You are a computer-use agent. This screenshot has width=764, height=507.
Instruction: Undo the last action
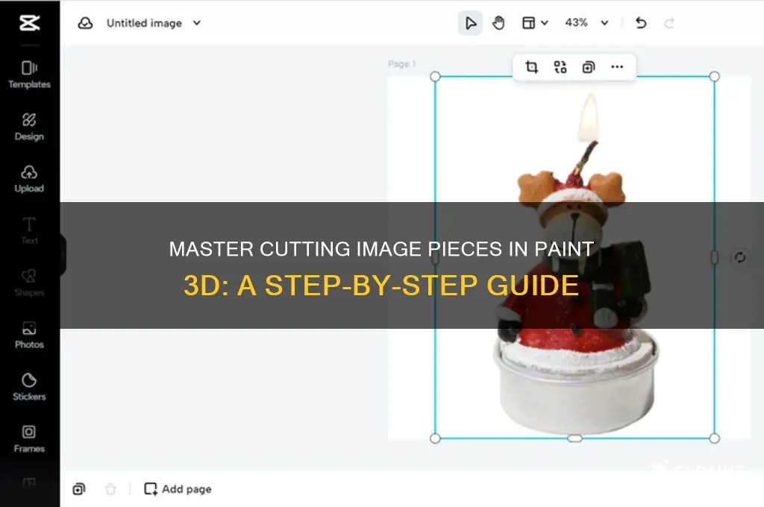pos(641,23)
